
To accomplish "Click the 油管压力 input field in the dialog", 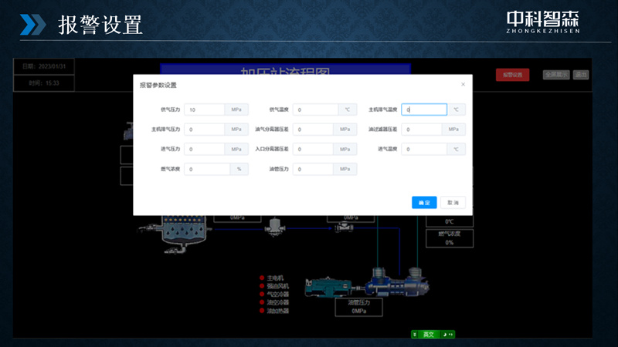I will tap(313, 169).
